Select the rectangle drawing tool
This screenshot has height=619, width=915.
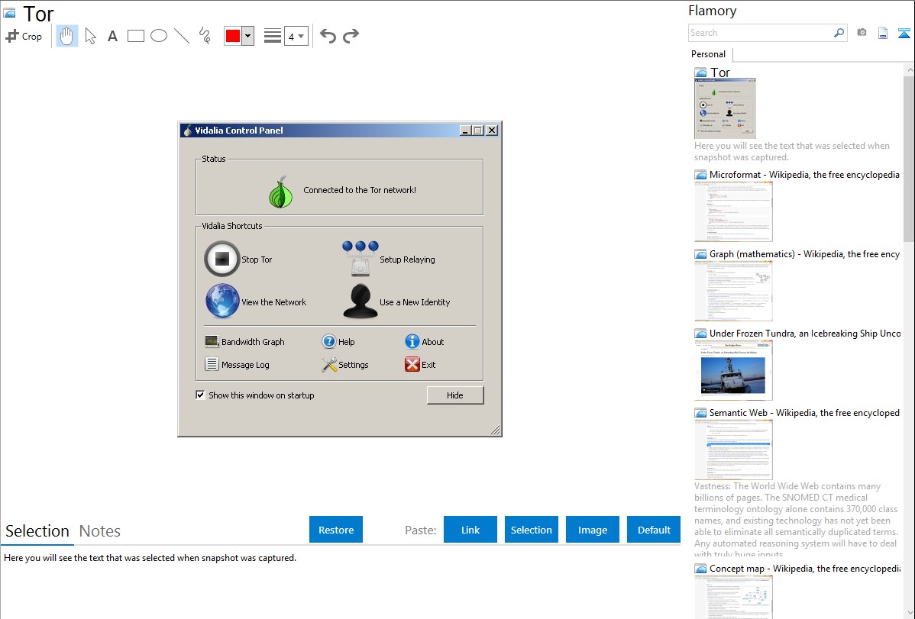point(135,36)
